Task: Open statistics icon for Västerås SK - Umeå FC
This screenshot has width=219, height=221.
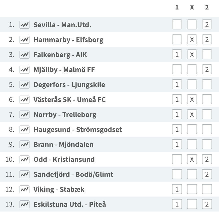Action: point(24,100)
